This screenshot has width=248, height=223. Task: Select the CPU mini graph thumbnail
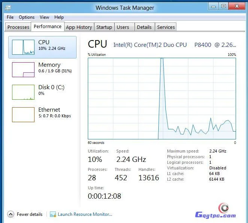pos(23,47)
